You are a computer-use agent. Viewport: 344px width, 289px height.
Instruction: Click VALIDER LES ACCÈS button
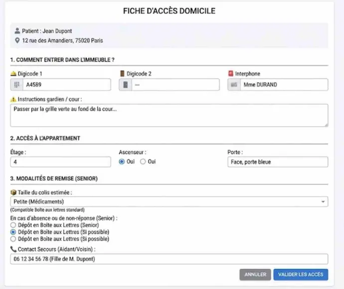coord(301,275)
